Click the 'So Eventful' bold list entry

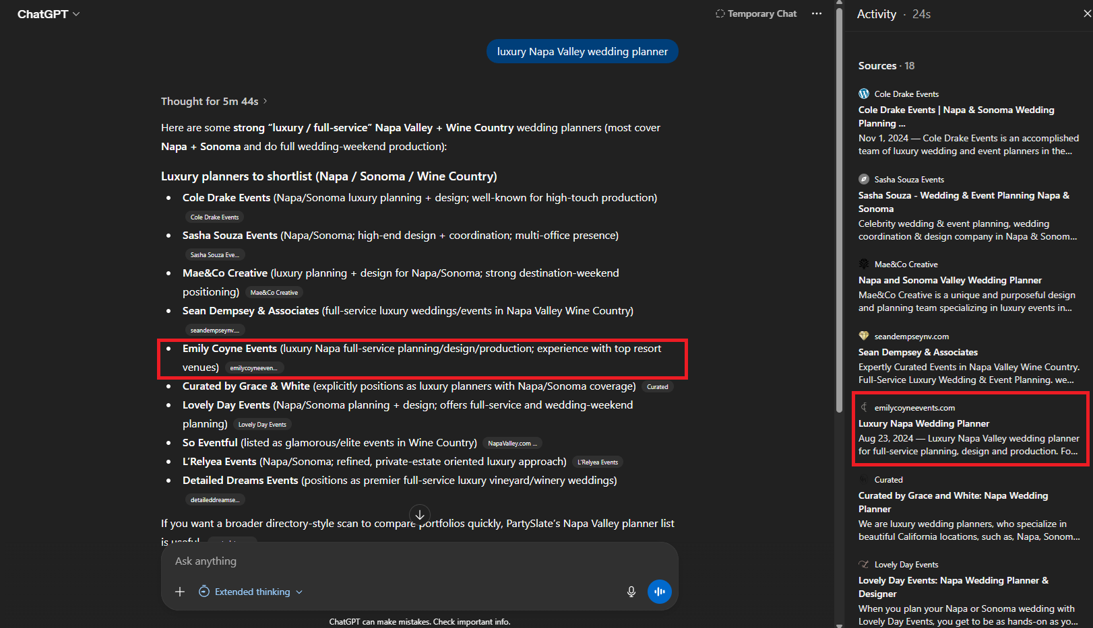pyautogui.click(x=210, y=443)
